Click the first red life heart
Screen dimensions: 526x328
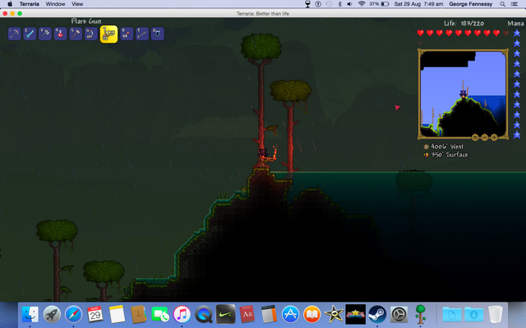point(420,33)
